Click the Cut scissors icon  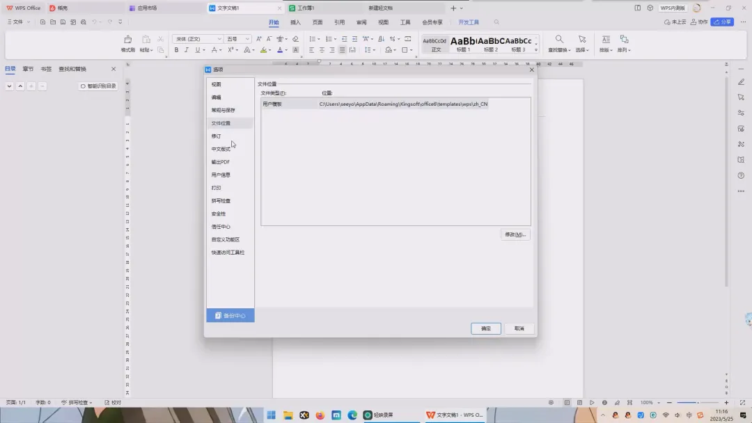(161, 39)
